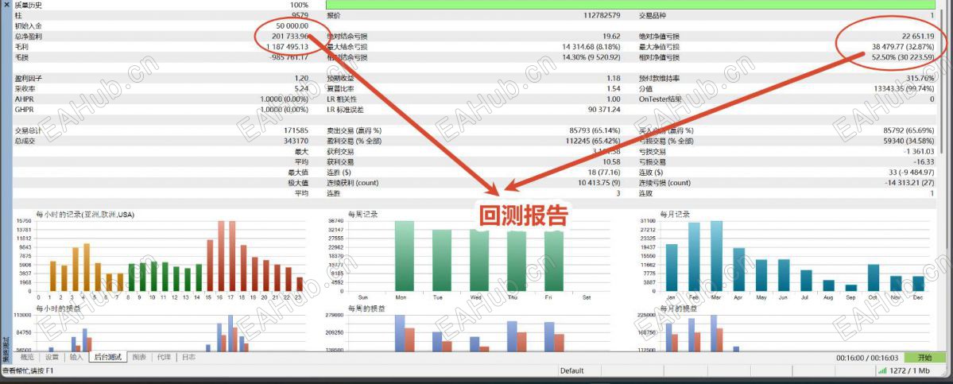The height and width of the screenshot is (384, 953).
Task: Select the 毛利 value 1 187 495.13
Action: pos(285,47)
